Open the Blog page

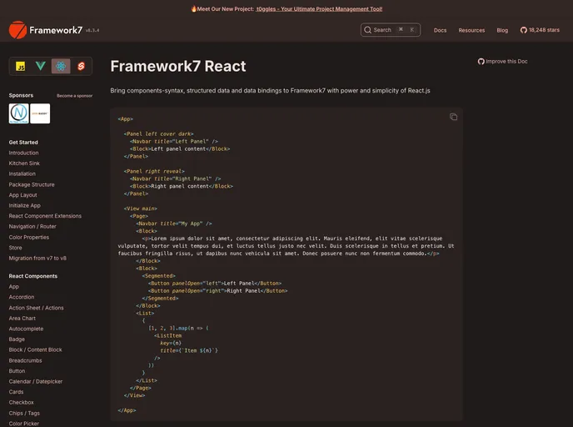tap(502, 30)
